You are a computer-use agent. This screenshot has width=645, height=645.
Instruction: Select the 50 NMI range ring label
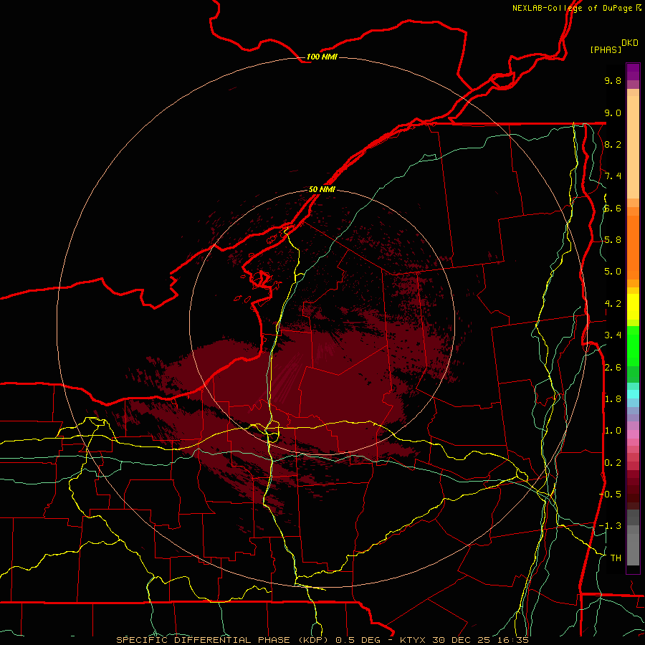coord(322,189)
